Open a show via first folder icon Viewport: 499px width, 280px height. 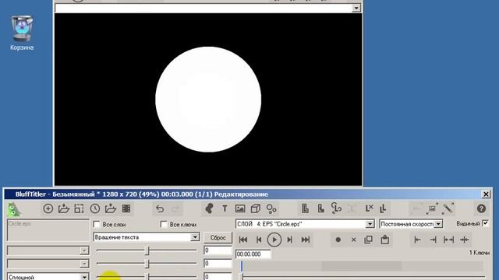tap(64, 208)
